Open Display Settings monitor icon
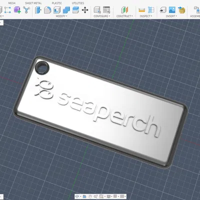The image size is (200, 200). pyautogui.click(x=108, y=196)
